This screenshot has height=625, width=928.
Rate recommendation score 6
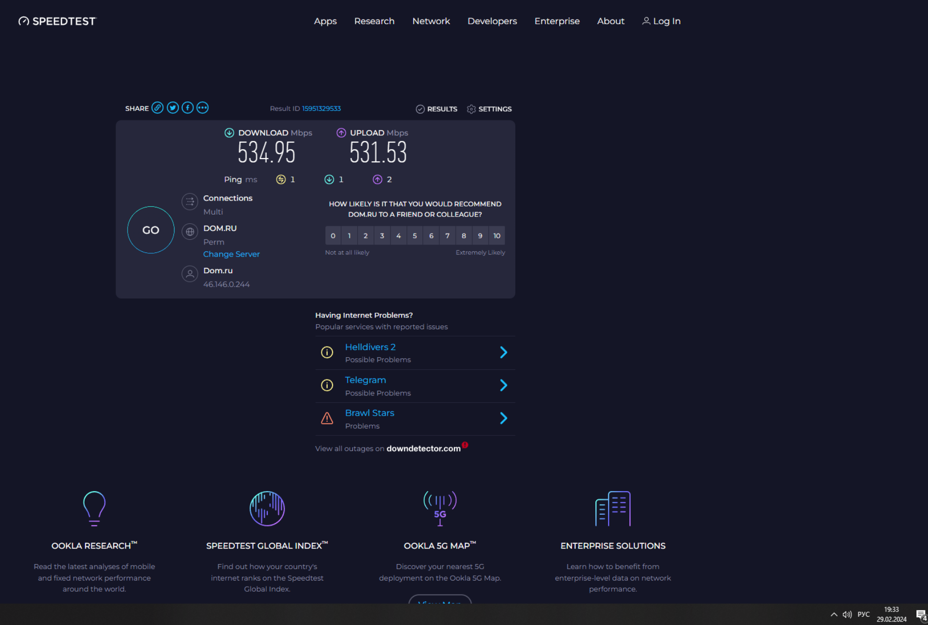click(x=431, y=236)
